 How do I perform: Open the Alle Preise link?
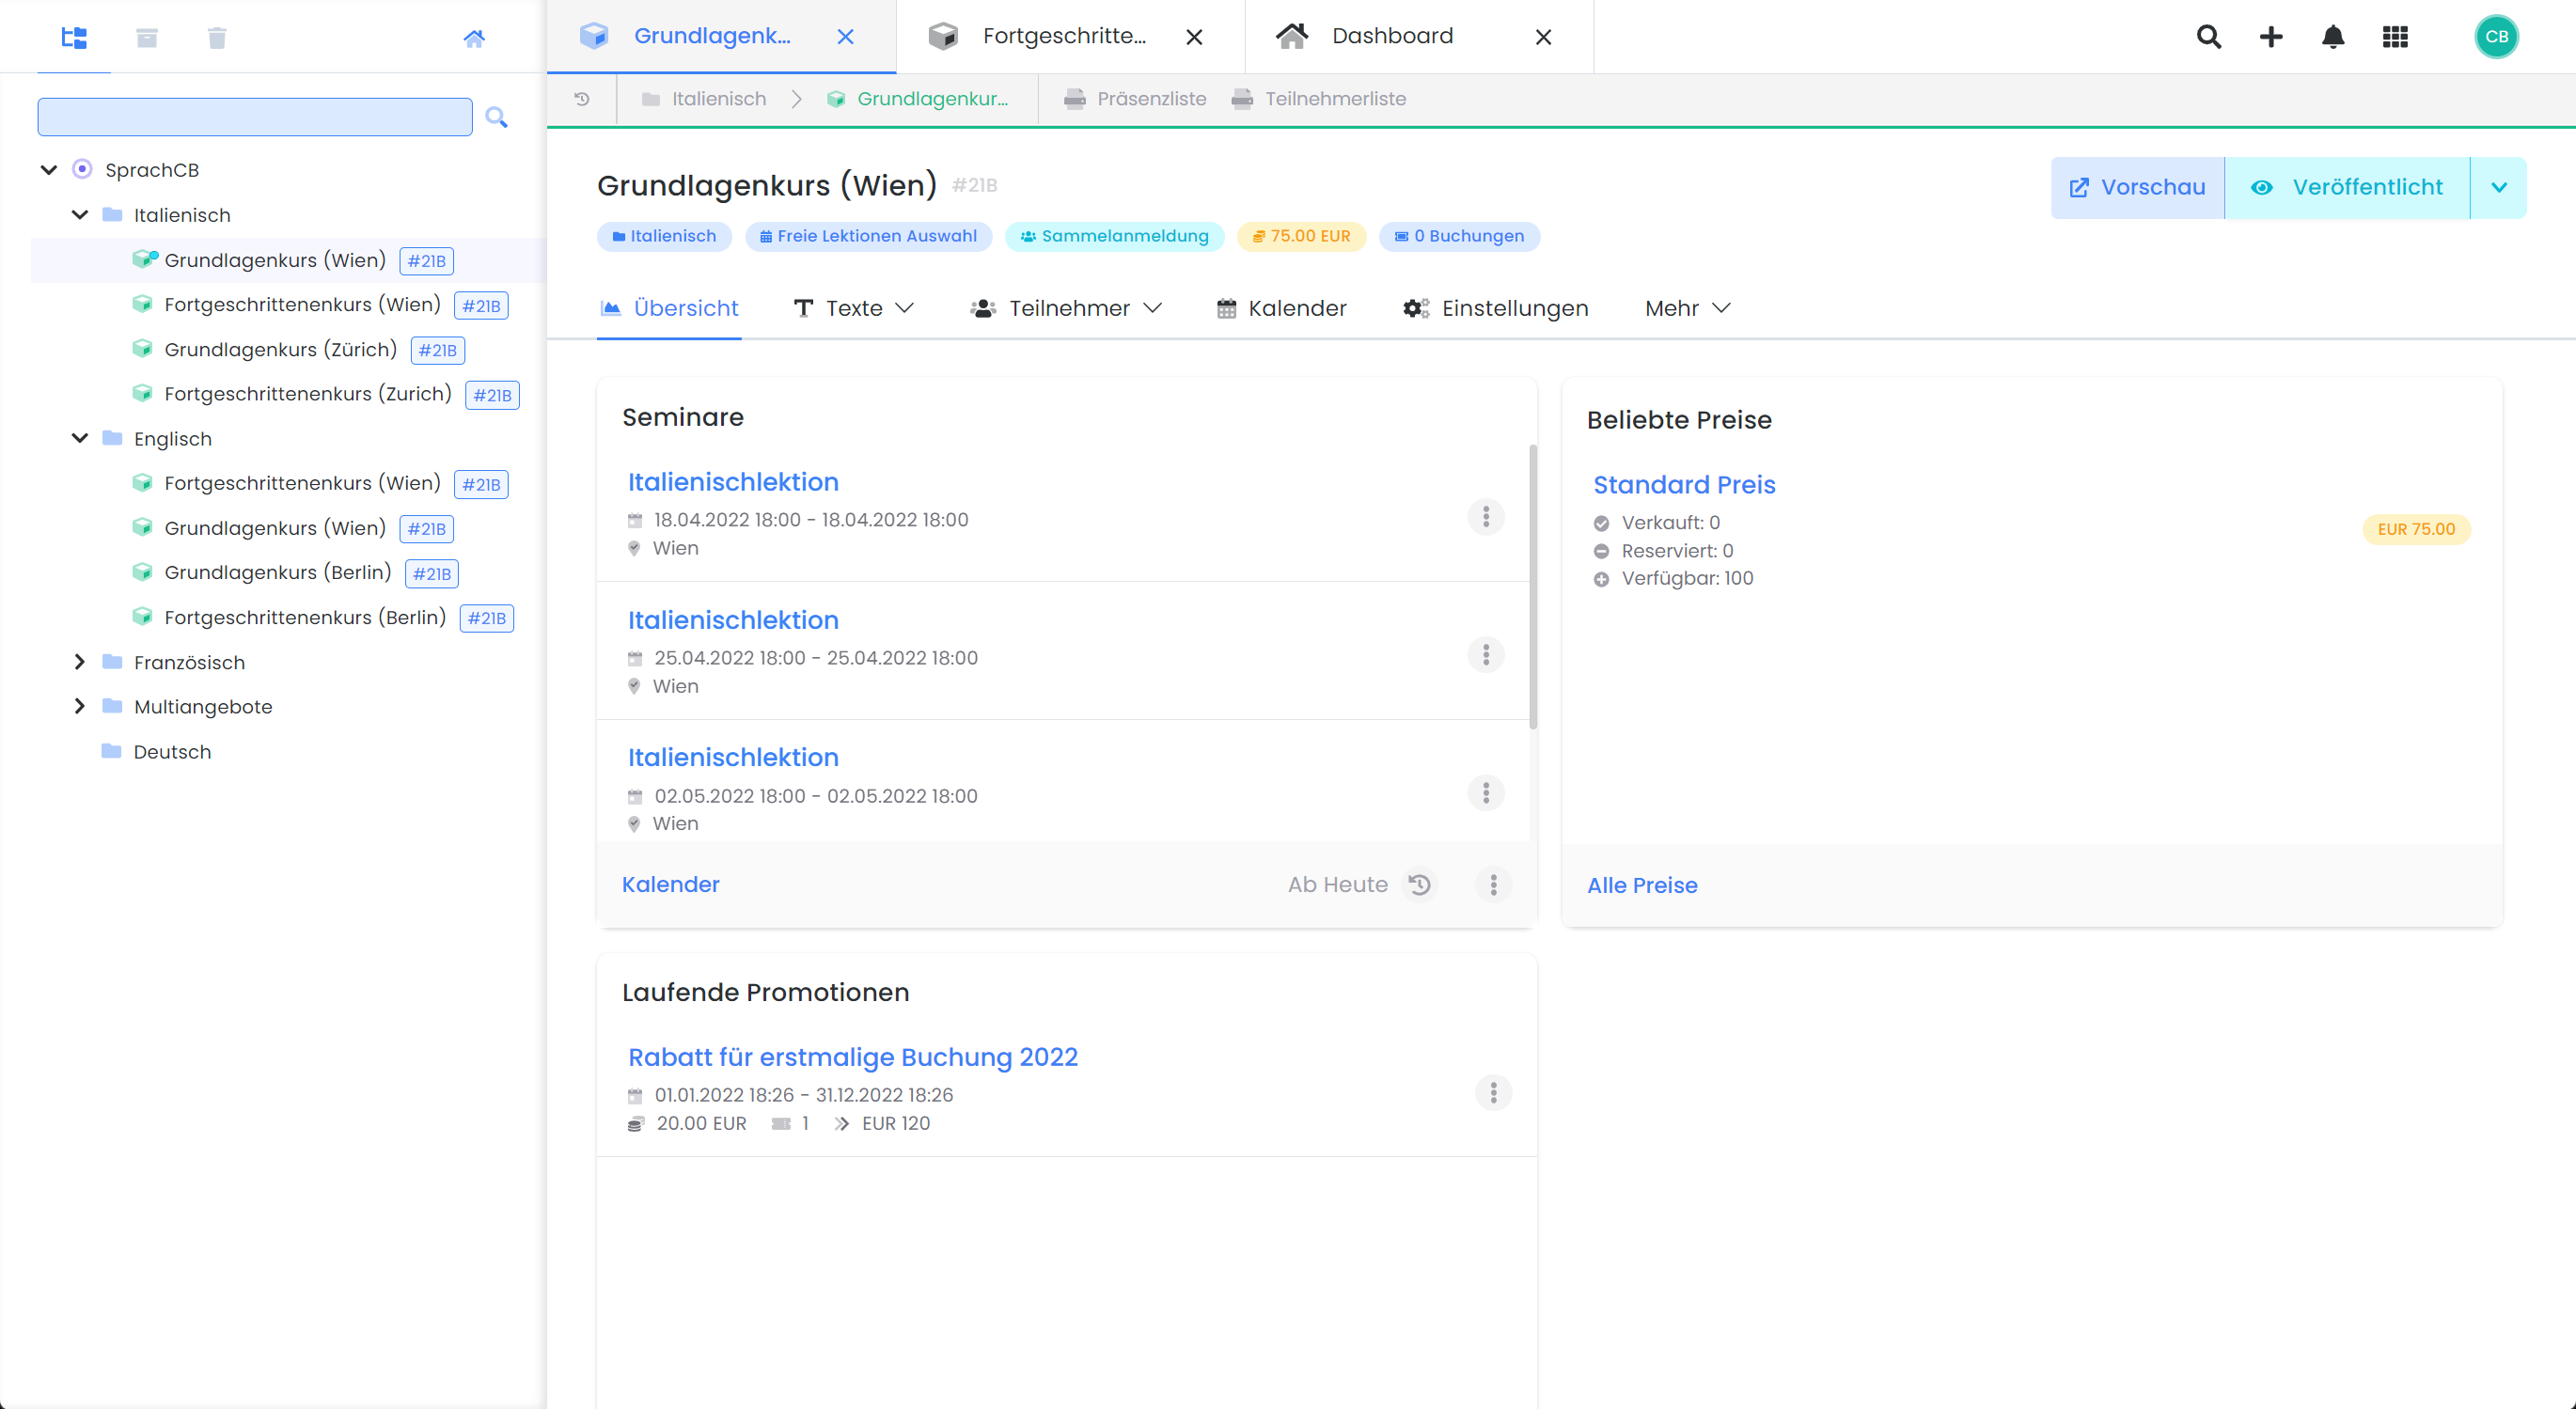pos(1642,885)
